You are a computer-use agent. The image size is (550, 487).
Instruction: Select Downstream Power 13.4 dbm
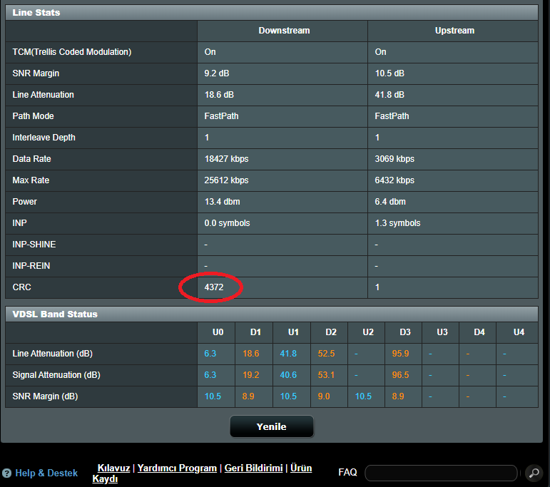222,202
